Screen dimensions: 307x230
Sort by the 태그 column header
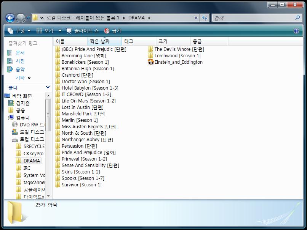(x=139, y=41)
